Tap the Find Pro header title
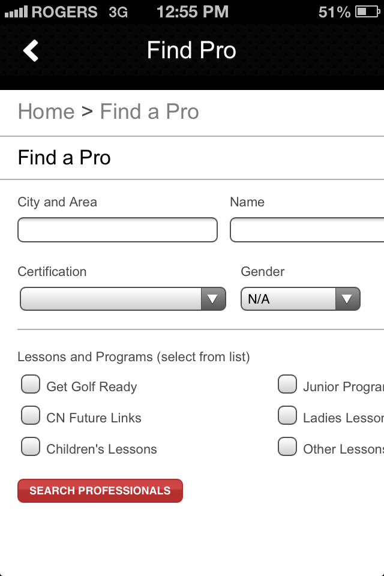Viewport: 384px width, 576px height. pos(192,50)
